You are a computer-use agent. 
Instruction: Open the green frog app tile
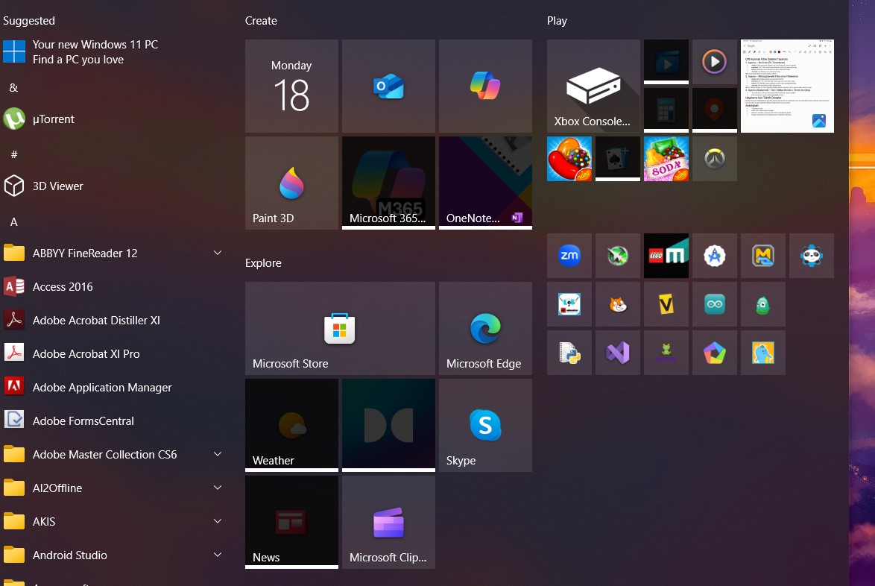pos(666,353)
